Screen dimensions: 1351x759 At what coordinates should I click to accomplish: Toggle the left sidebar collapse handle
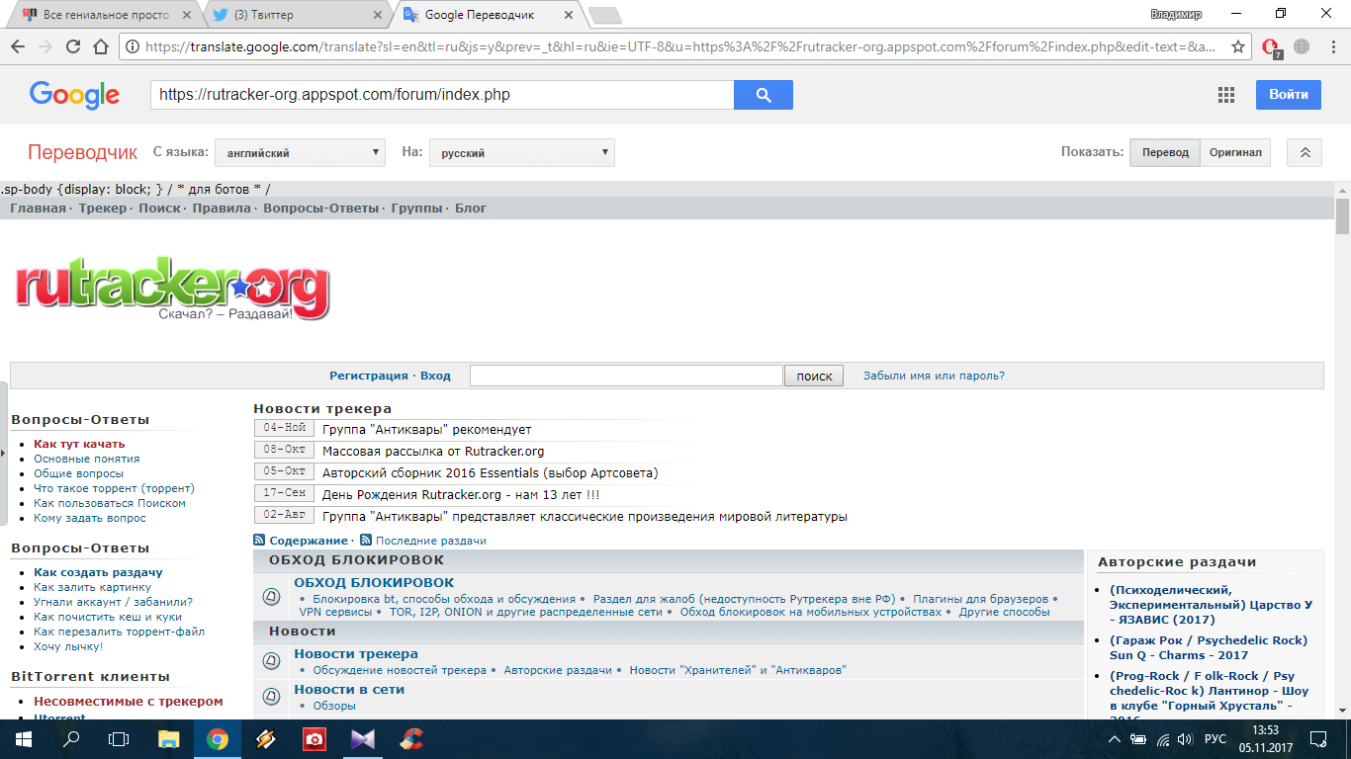click(x=4, y=454)
